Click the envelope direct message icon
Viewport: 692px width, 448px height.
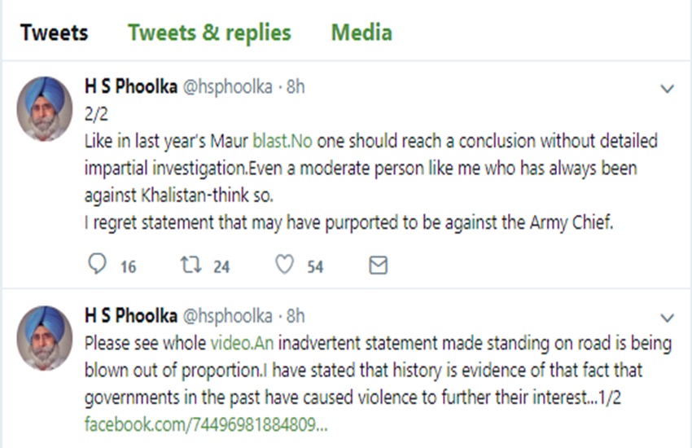coord(378,266)
